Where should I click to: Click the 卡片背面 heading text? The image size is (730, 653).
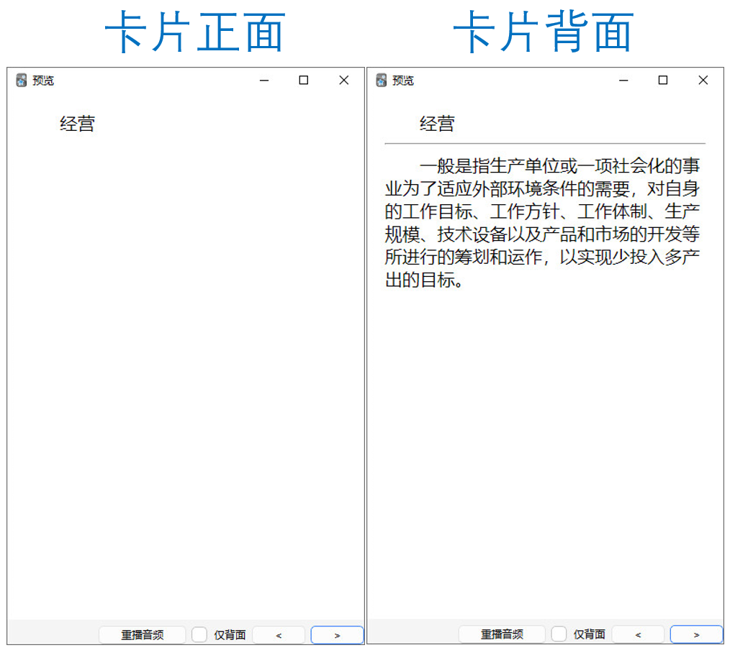pos(544,33)
